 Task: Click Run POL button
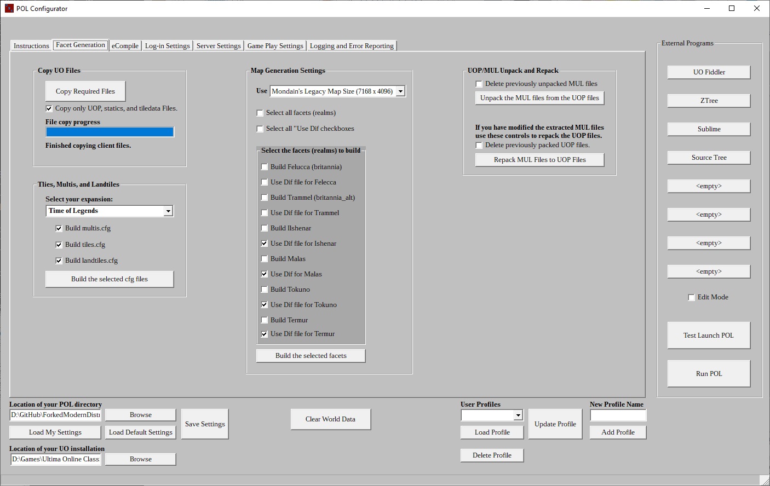pos(709,374)
